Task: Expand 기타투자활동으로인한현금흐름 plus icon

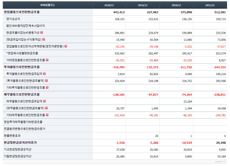Action: [x=47, y=87]
